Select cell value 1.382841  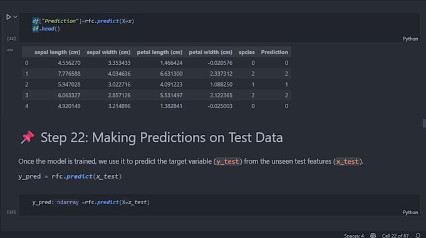pos(171,106)
